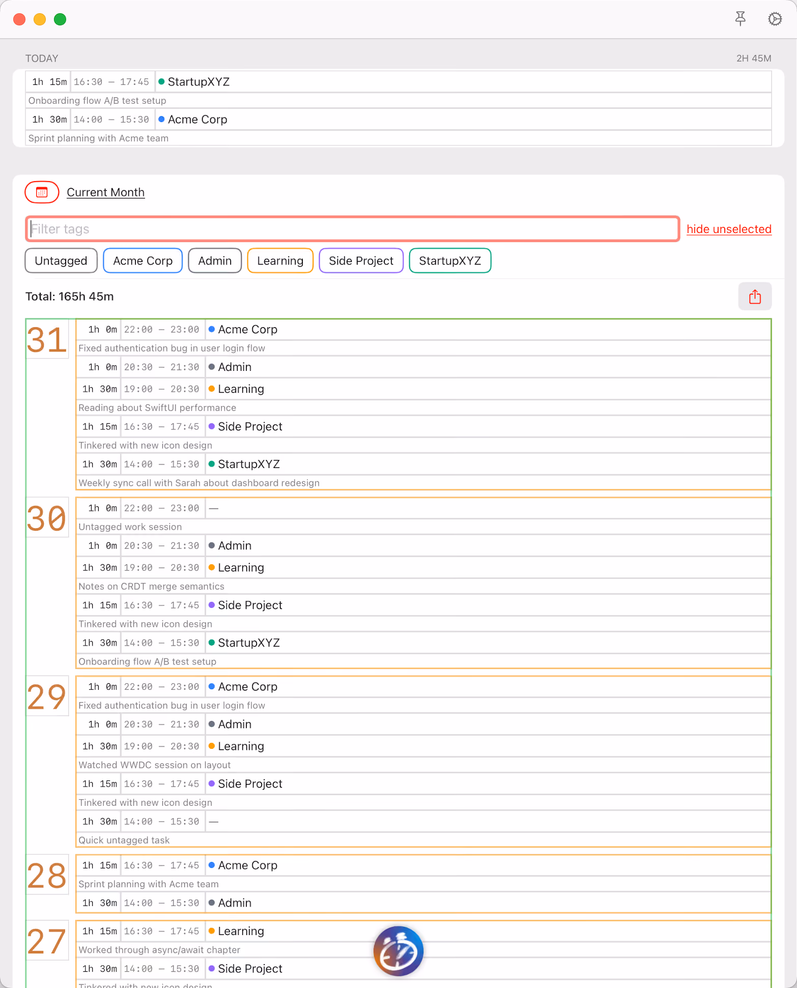Click the Total: 165h 45m label
Viewport: 797px width, 988px height.
70,297
